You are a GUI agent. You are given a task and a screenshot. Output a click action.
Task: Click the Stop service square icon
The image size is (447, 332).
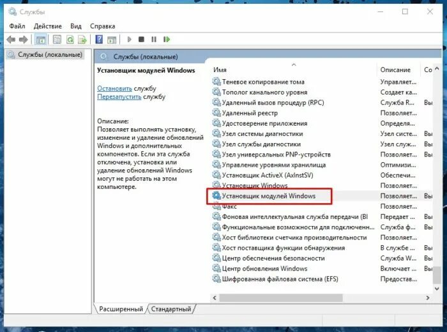tap(141, 40)
